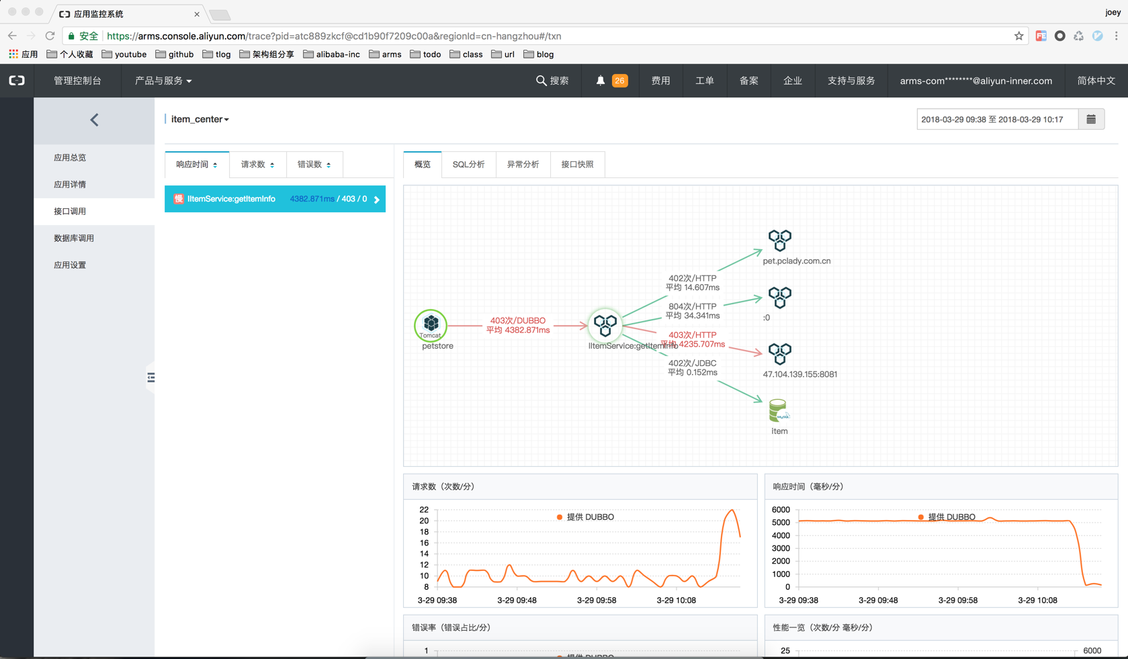
Task: Open the item_center application dropdown
Action: click(200, 119)
